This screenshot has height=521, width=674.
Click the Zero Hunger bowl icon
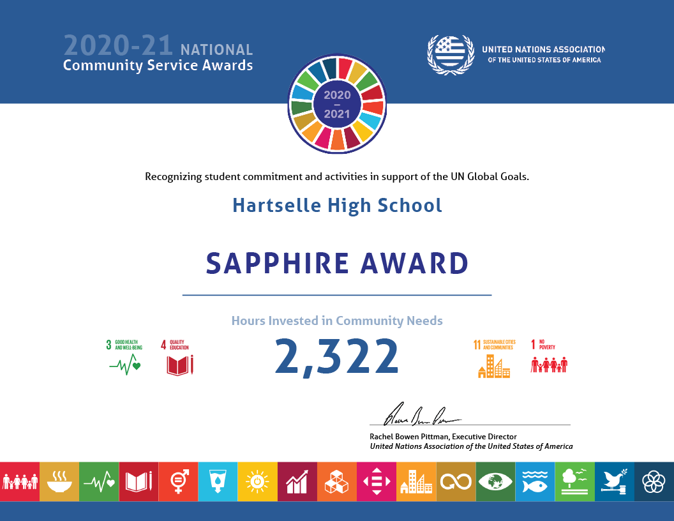pyautogui.click(x=59, y=481)
